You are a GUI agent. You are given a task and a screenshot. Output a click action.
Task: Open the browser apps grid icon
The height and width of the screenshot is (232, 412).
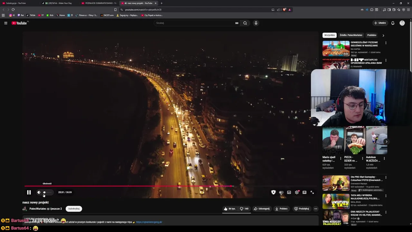coord(3,15)
